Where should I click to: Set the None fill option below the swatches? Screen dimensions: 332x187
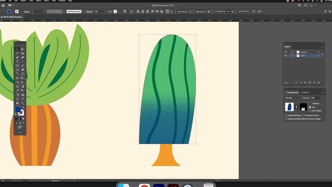23,118
